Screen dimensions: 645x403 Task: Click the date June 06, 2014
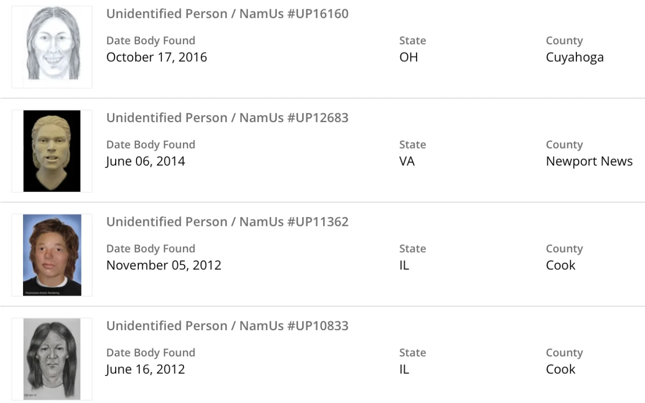pos(146,161)
